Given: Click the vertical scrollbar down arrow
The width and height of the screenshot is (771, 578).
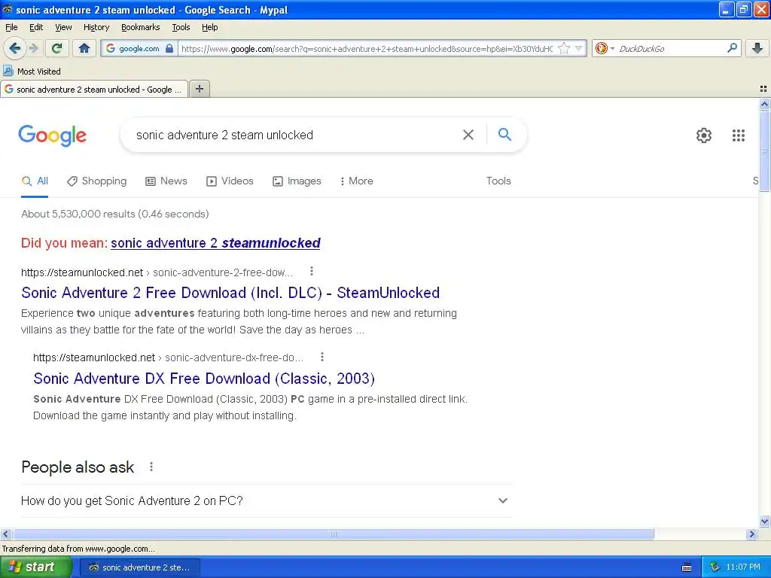Looking at the screenshot, I should click(x=764, y=522).
